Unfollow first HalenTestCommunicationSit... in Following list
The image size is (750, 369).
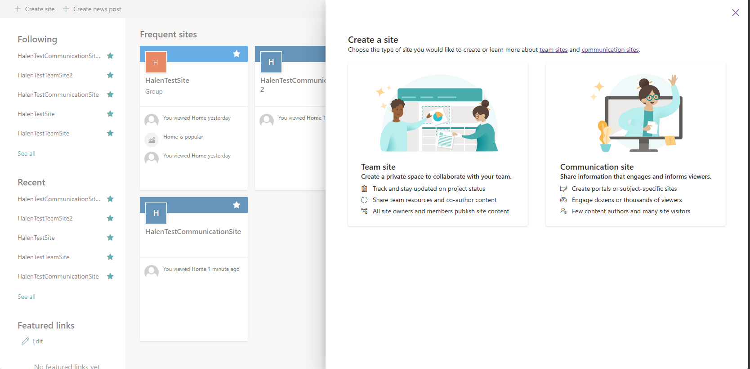110,56
